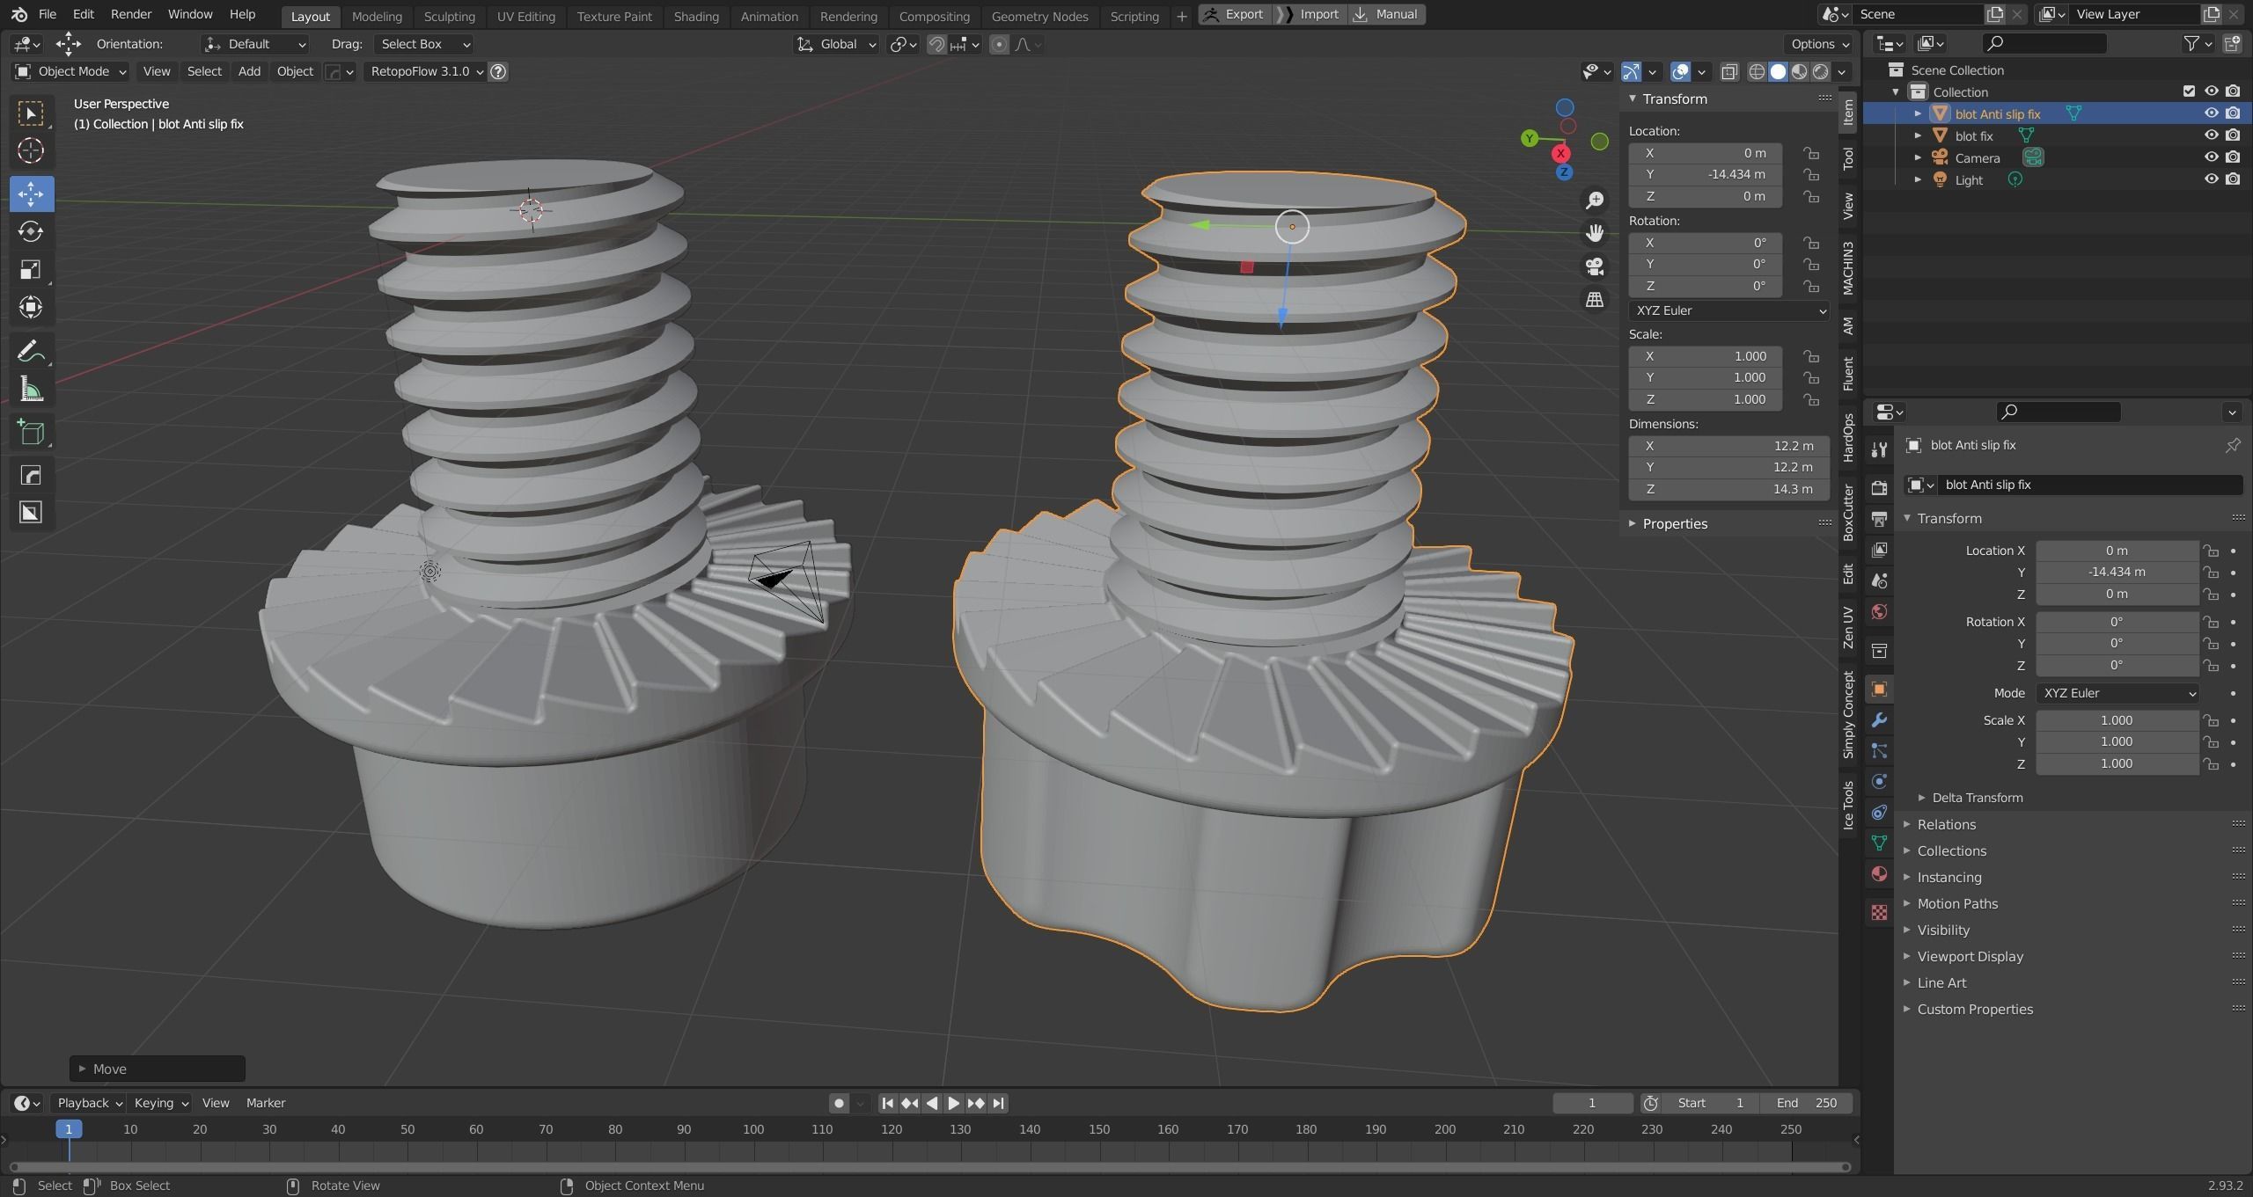
Task: Toggle camera view in viewport
Action: click(x=1594, y=266)
